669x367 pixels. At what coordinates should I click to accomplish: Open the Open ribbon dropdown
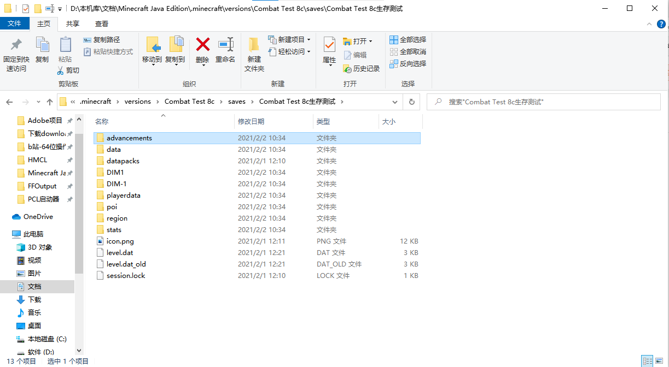358,42
